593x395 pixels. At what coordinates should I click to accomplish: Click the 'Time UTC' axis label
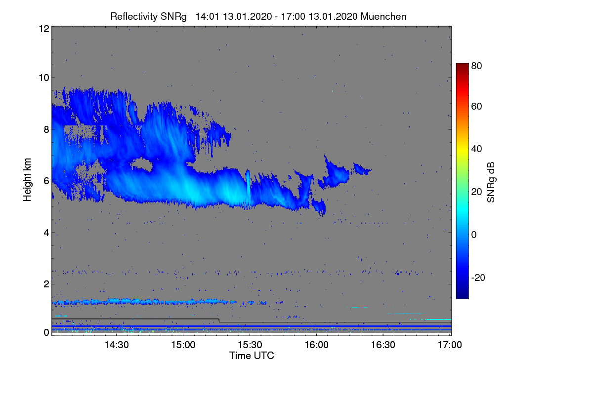point(252,355)
